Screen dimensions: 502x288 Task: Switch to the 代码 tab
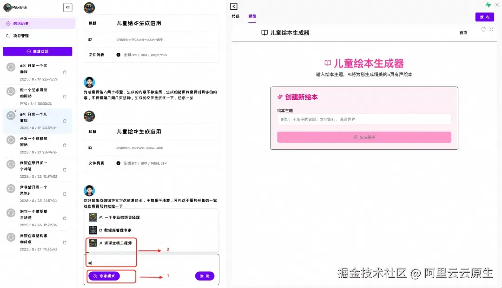pos(235,17)
